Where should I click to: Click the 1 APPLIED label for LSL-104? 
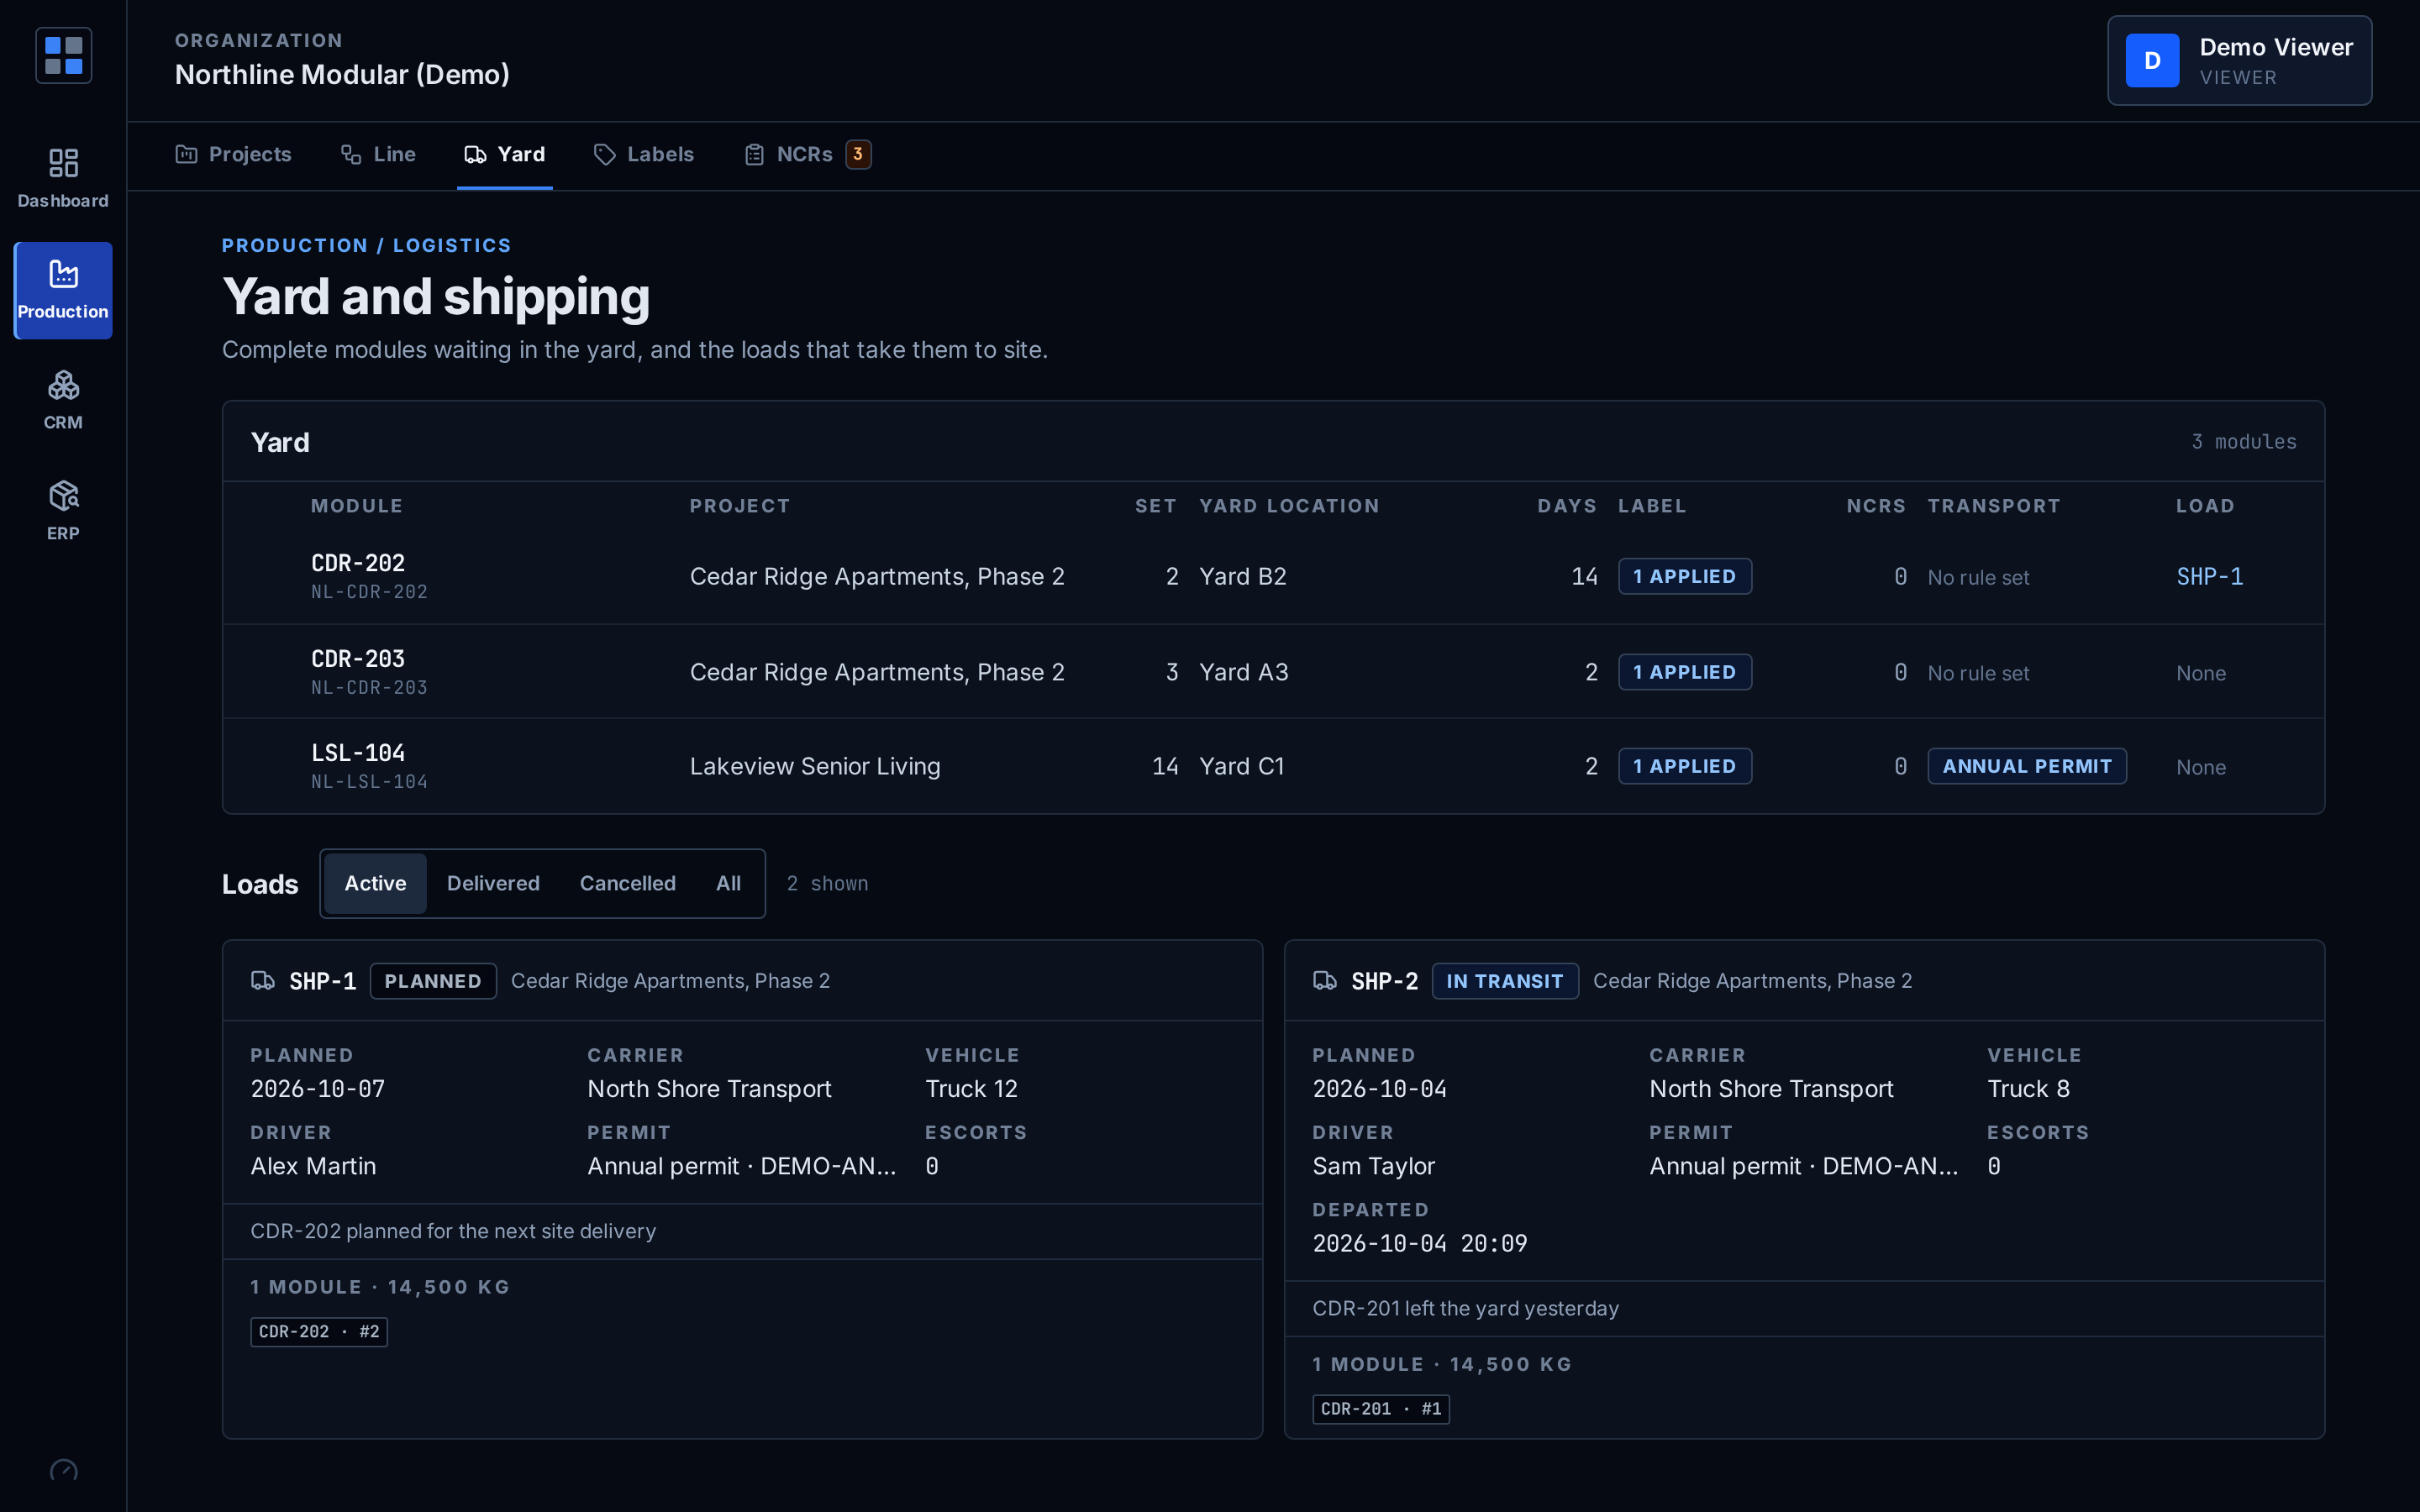click(x=1685, y=766)
